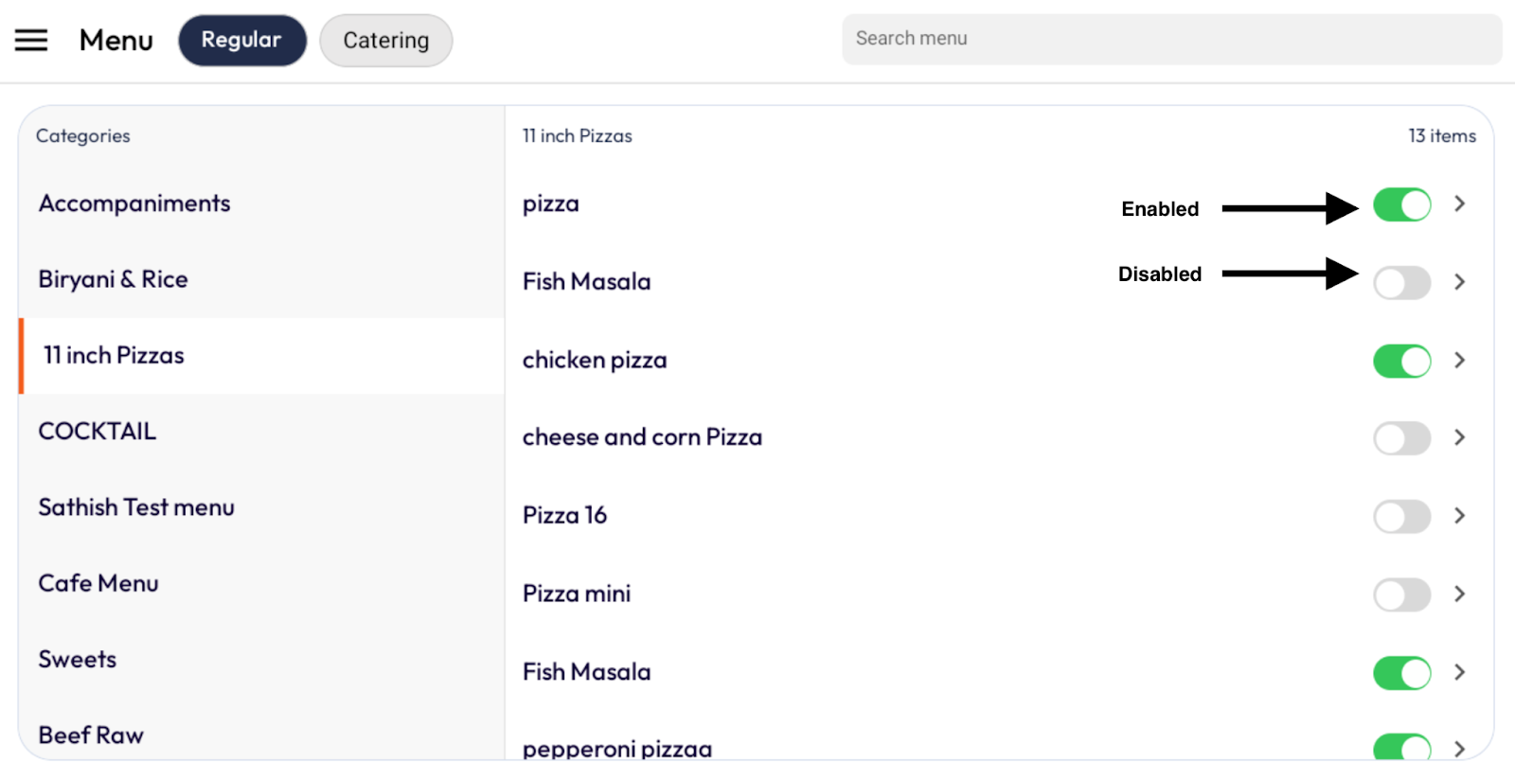Turn off the chicken pizza toggle
The height and width of the screenshot is (779, 1515).
pyautogui.click(x=1401, y=361)
